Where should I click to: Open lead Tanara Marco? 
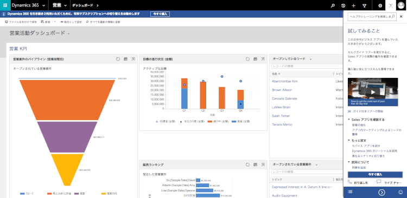click(282, 124)
